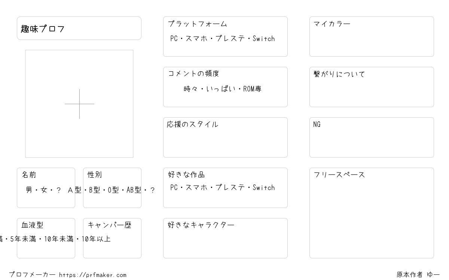This screenshot has width=449, height=280.
Task: Click the NG box
Action: coord(372,137)
